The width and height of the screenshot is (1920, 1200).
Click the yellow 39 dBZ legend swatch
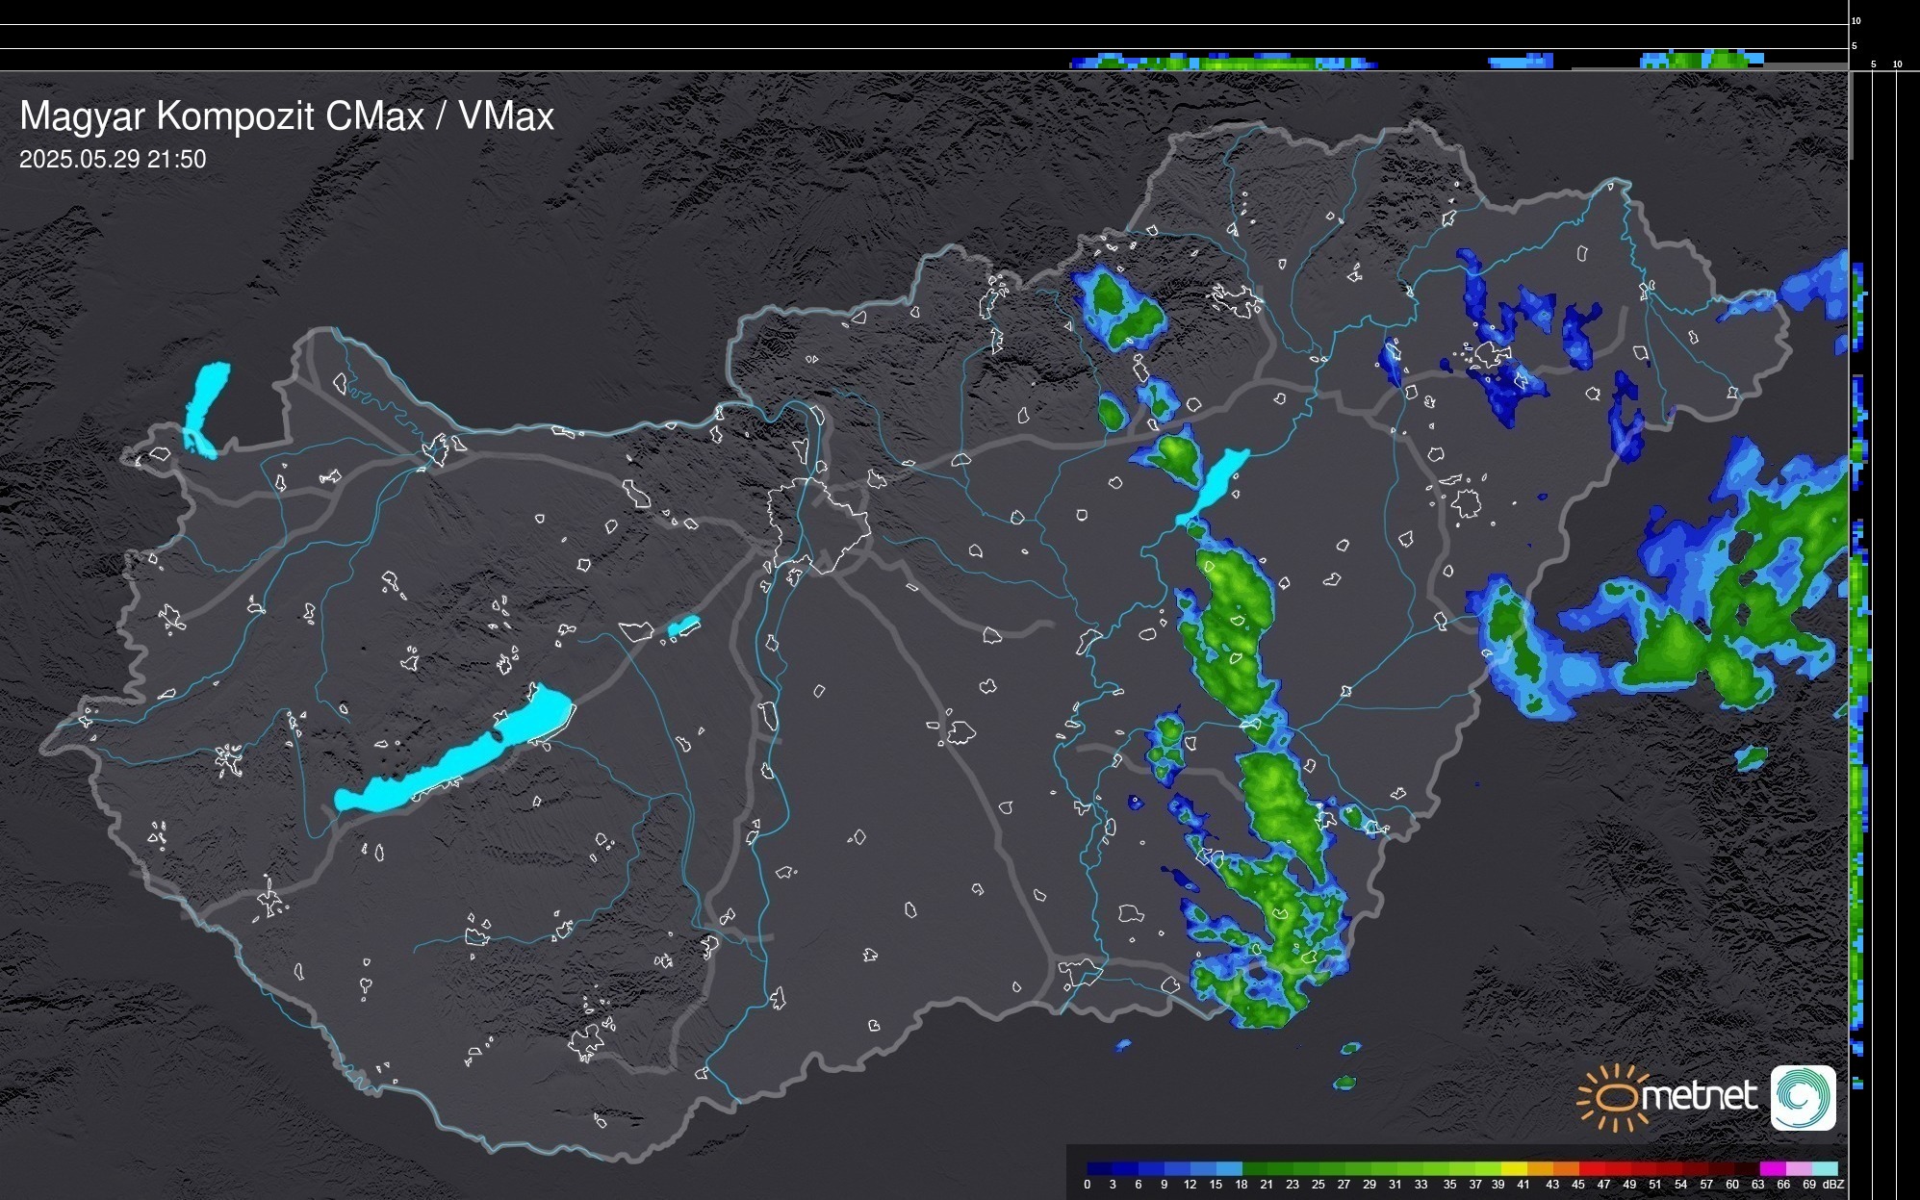1514,1168
